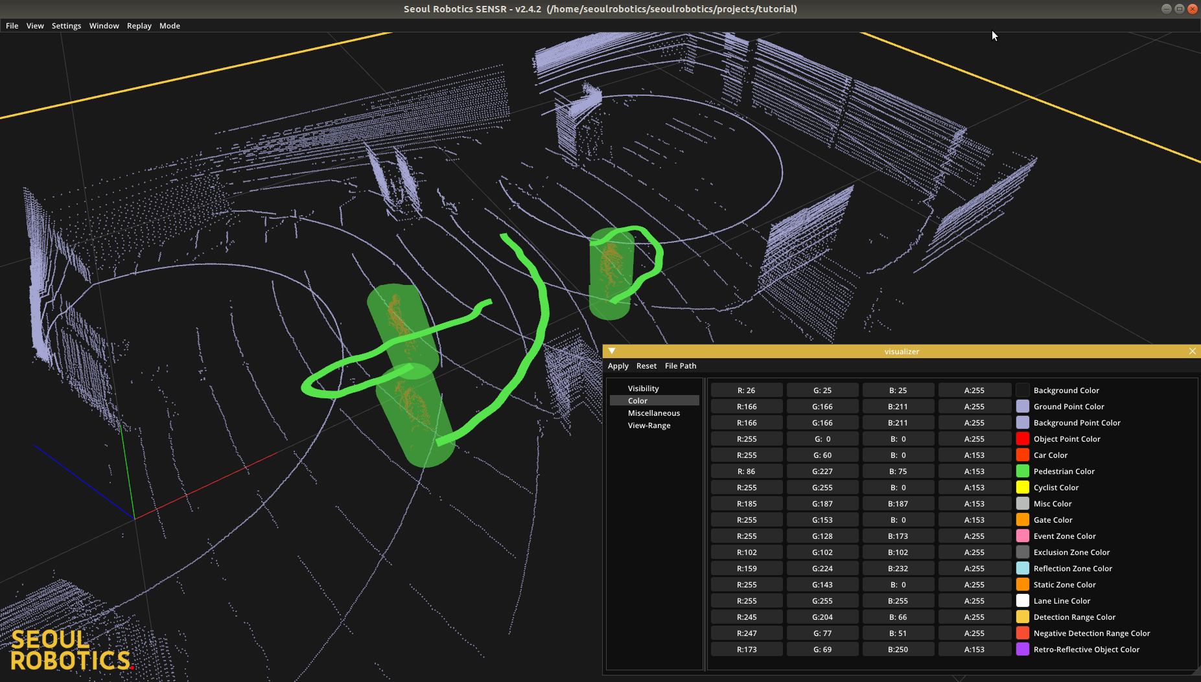The height and width of the screenshot is (682, 1201).
Task: Select the Miscellaneous category
Action: [654, 413]
